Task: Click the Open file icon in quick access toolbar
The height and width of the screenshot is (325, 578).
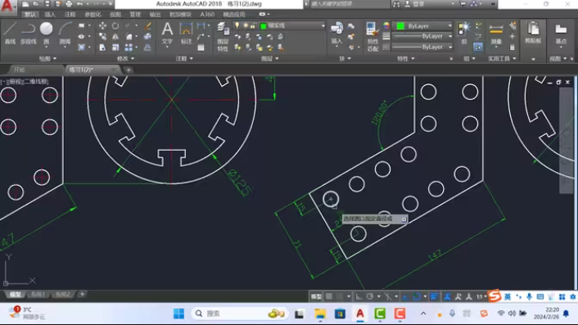Action: click(36, 4)
